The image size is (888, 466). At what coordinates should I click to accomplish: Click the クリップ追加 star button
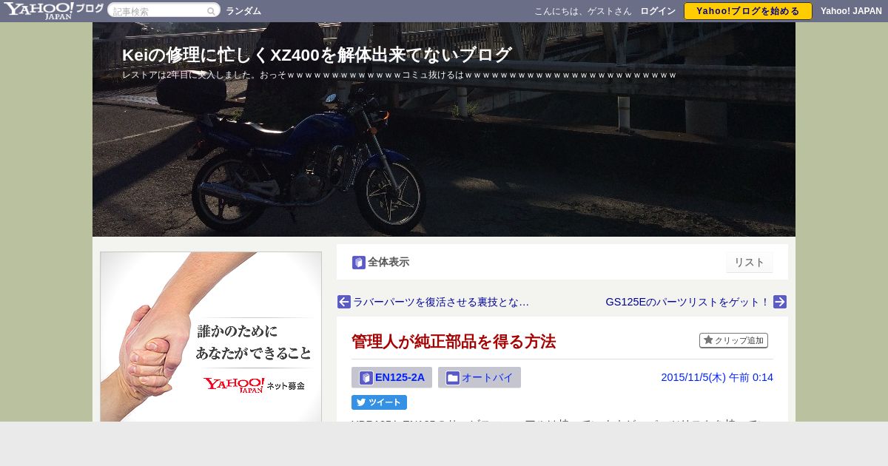(x=733, y=340)
